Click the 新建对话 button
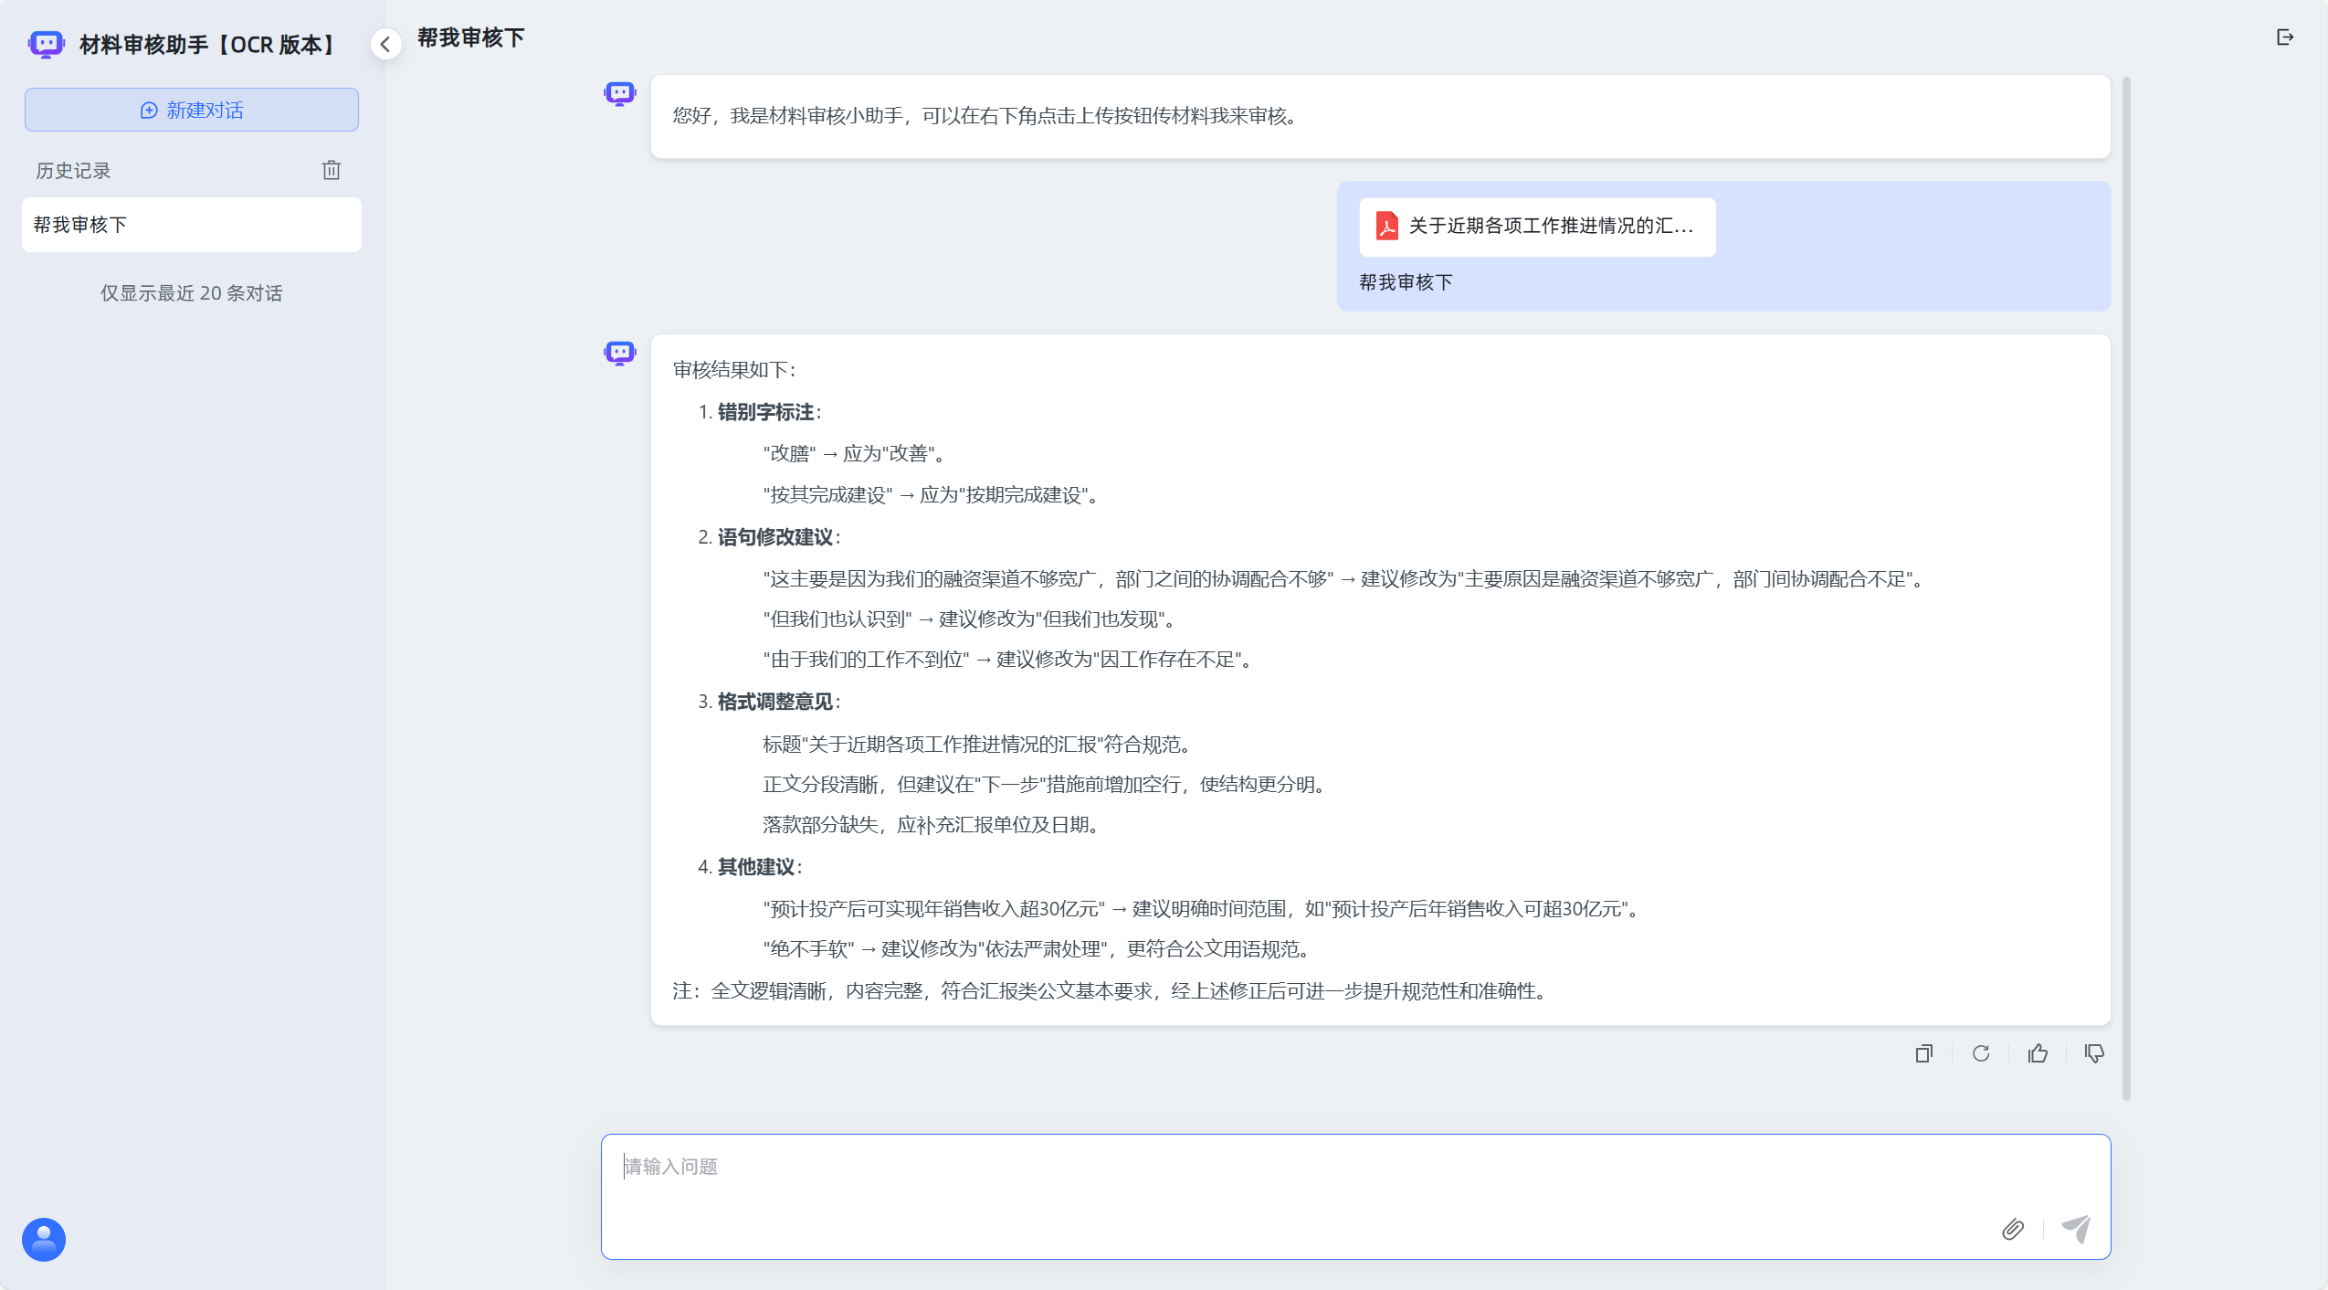 click(192, 110)
